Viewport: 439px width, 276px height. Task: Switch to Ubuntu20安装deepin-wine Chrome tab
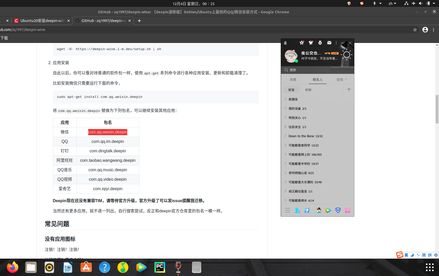tap(42, 21)
